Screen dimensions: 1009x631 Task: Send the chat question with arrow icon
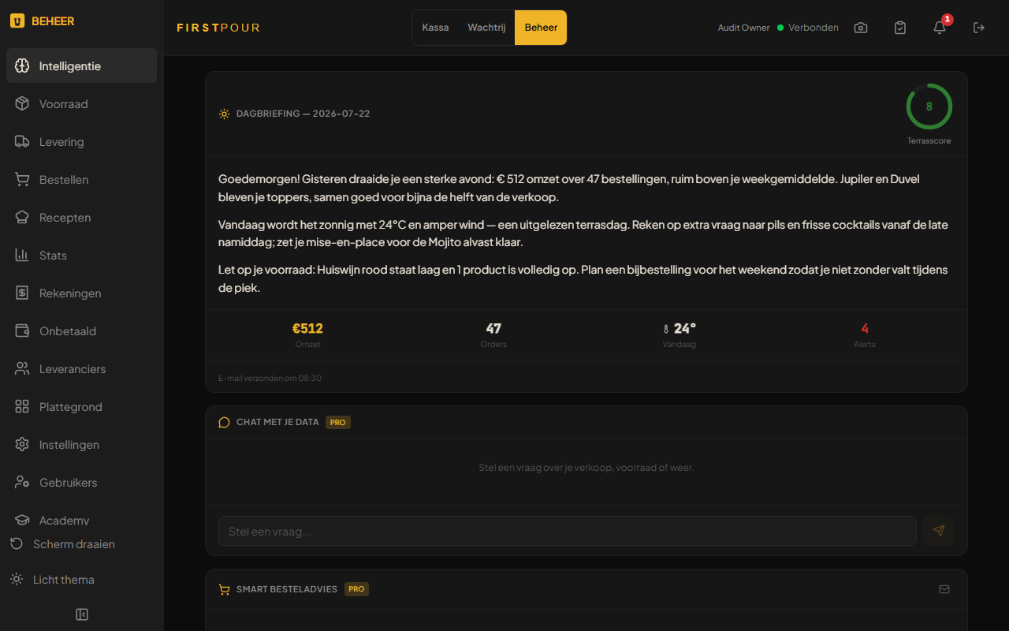(939, 531)
